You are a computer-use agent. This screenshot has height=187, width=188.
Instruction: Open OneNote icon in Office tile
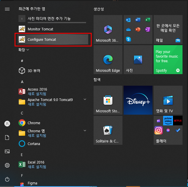(x=148, y=30)
